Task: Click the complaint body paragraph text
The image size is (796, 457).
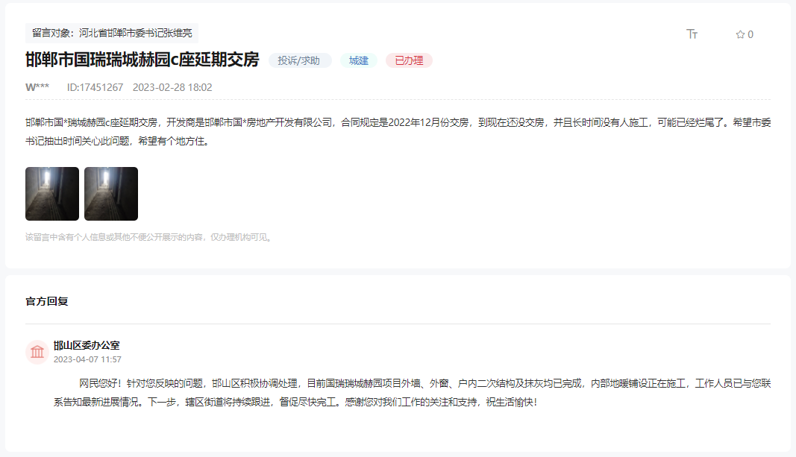Action: pyautogui.click(x=398, y=131)
